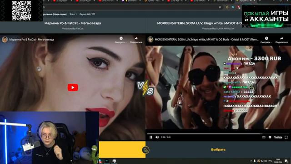291x164 pixels.
Task: Pause the MORGENSHTERN Cristal & МОЁТ video
Action: [151, 137]
